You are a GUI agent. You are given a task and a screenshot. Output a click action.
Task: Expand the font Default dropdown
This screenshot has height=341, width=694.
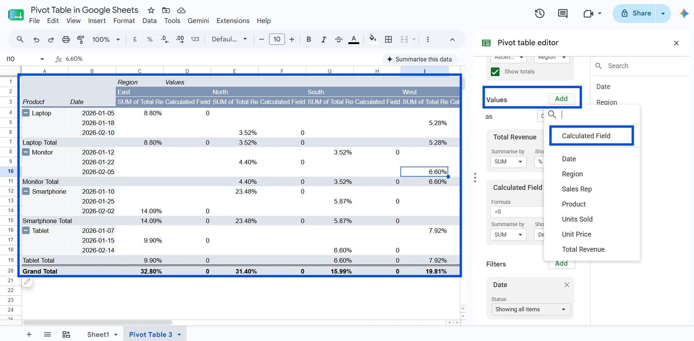(x=229, y=39)
